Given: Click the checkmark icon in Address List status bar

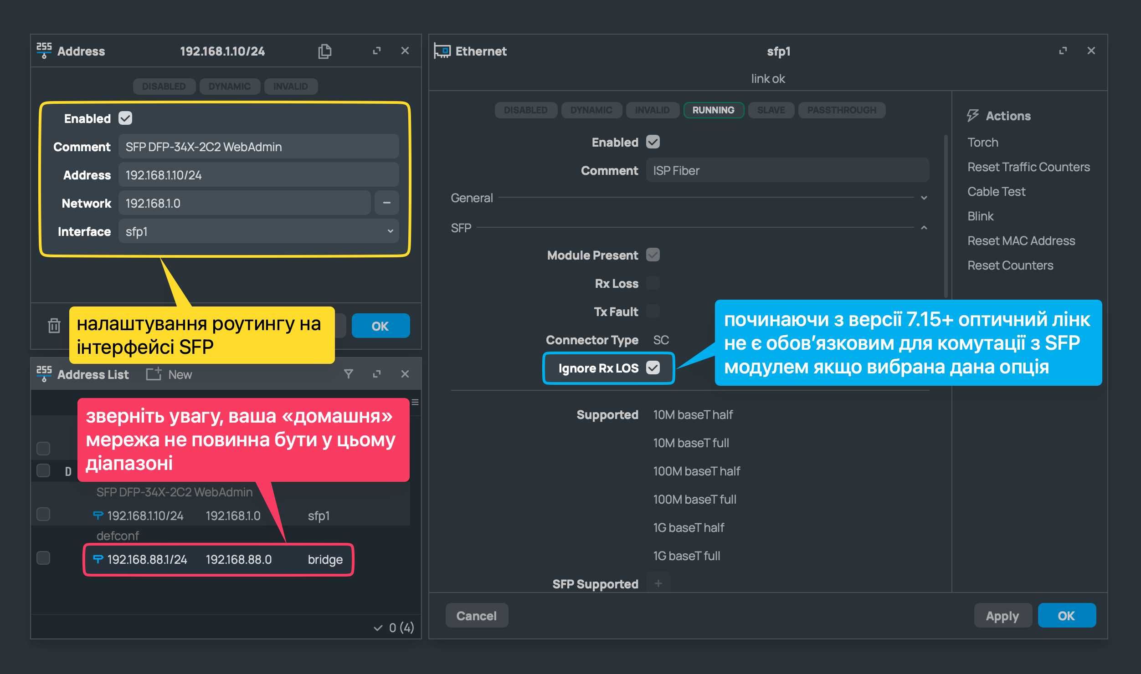Looking at the screenshot, I should (x=378, y=628).
